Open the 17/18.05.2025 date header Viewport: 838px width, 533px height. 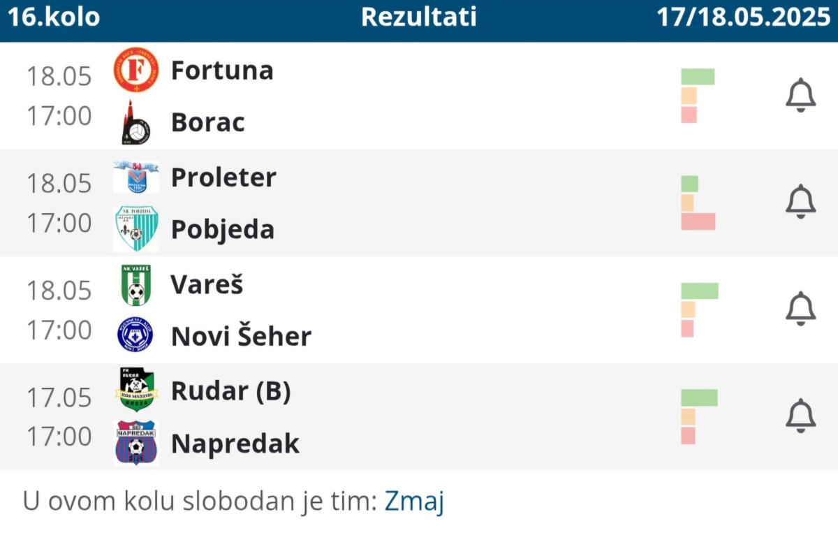click(744, 17)
